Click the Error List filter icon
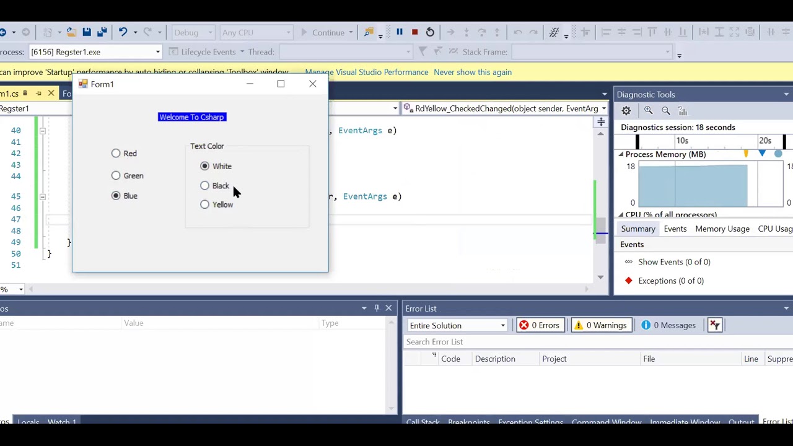Viewport: 793px width, 446px height. (715, 325)
